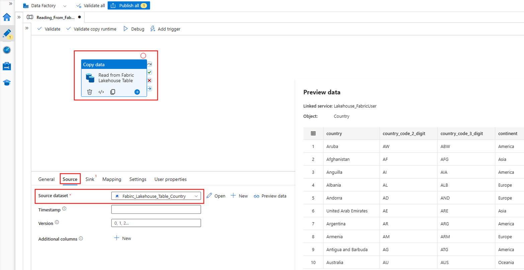Open the Learning center graduation cap icon
524x270 pixels.
tap(7, 82)
